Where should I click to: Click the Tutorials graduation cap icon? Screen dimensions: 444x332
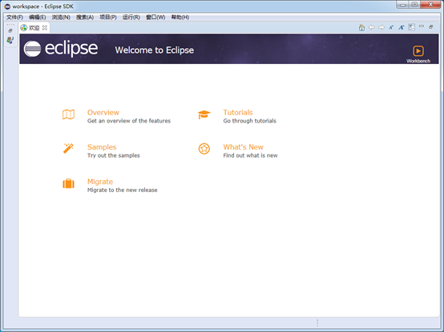(204, 114)
